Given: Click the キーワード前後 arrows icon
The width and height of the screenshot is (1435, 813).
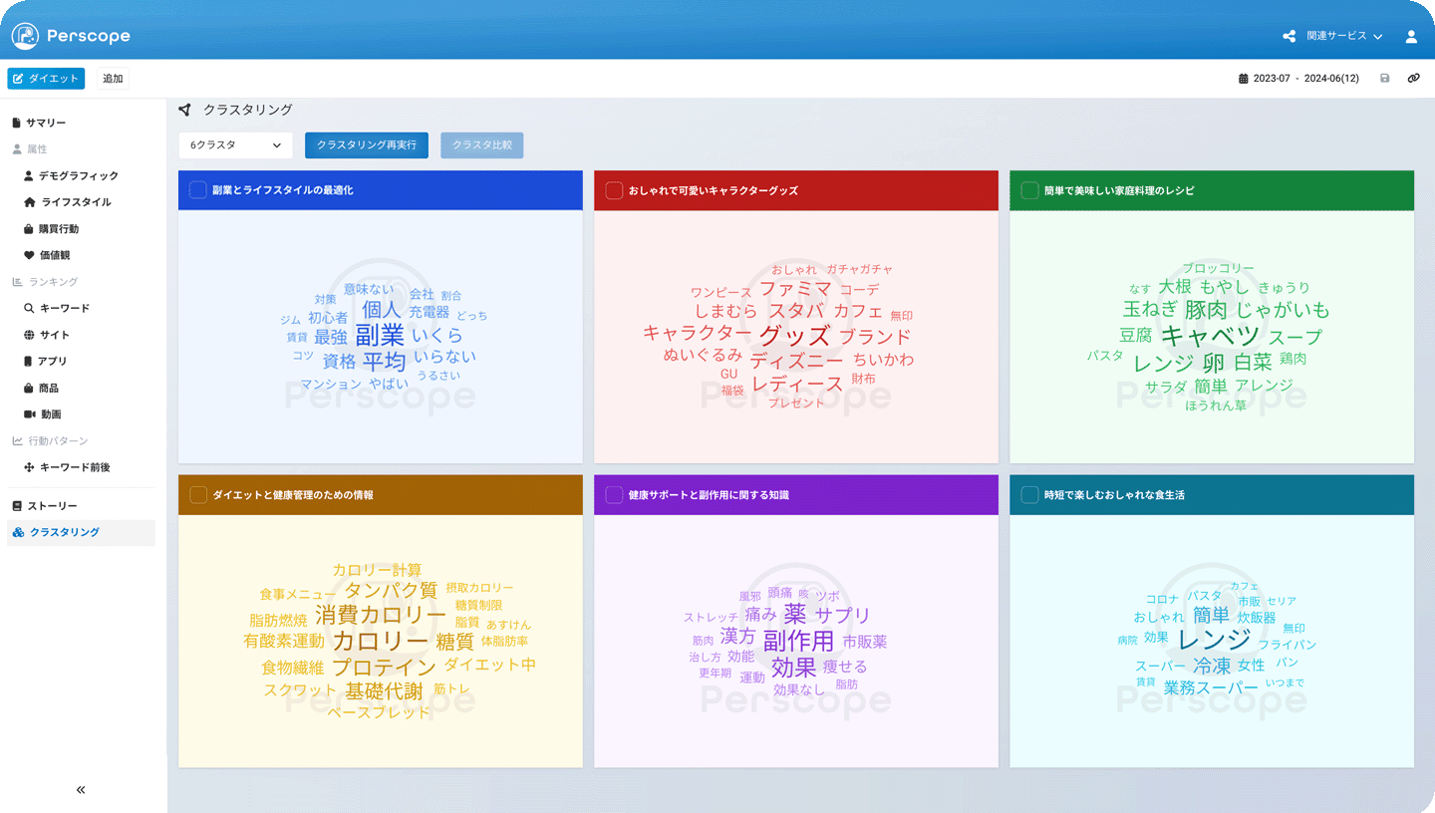Looking at the screenshot, I should 29,467.
